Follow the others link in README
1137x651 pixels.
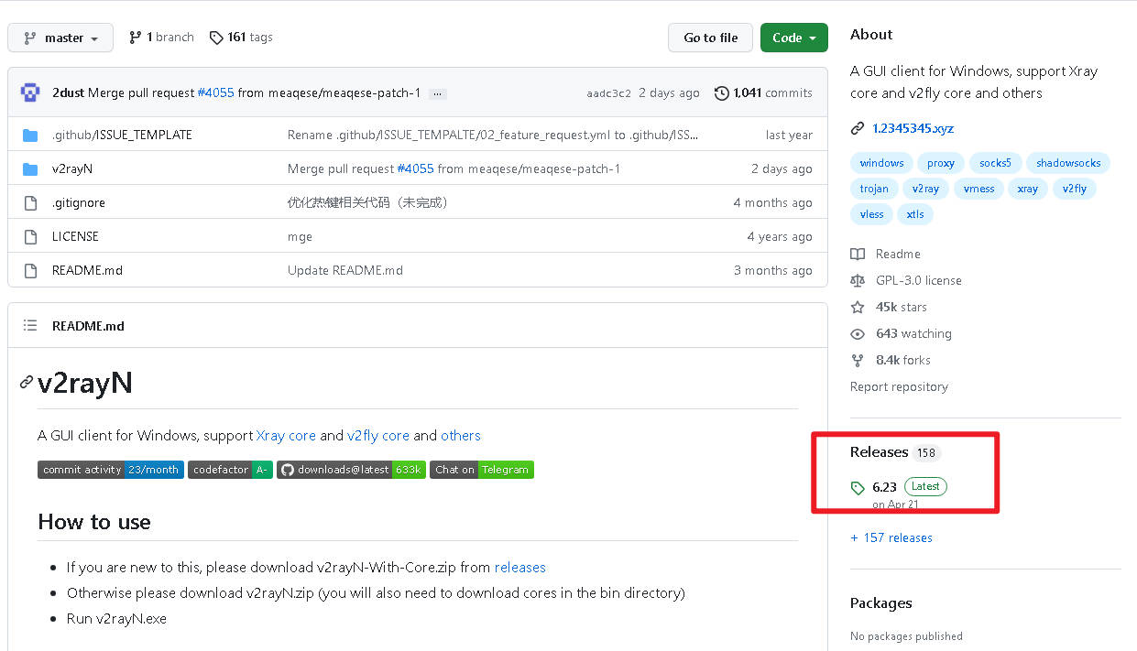click(461, 436)
